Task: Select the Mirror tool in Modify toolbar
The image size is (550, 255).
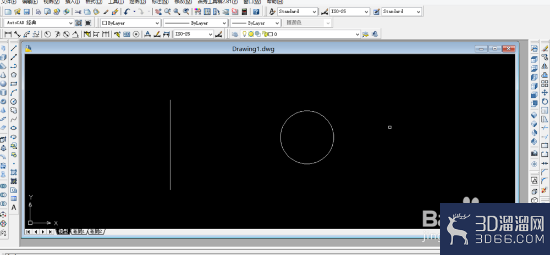Action: pos(544,66)
